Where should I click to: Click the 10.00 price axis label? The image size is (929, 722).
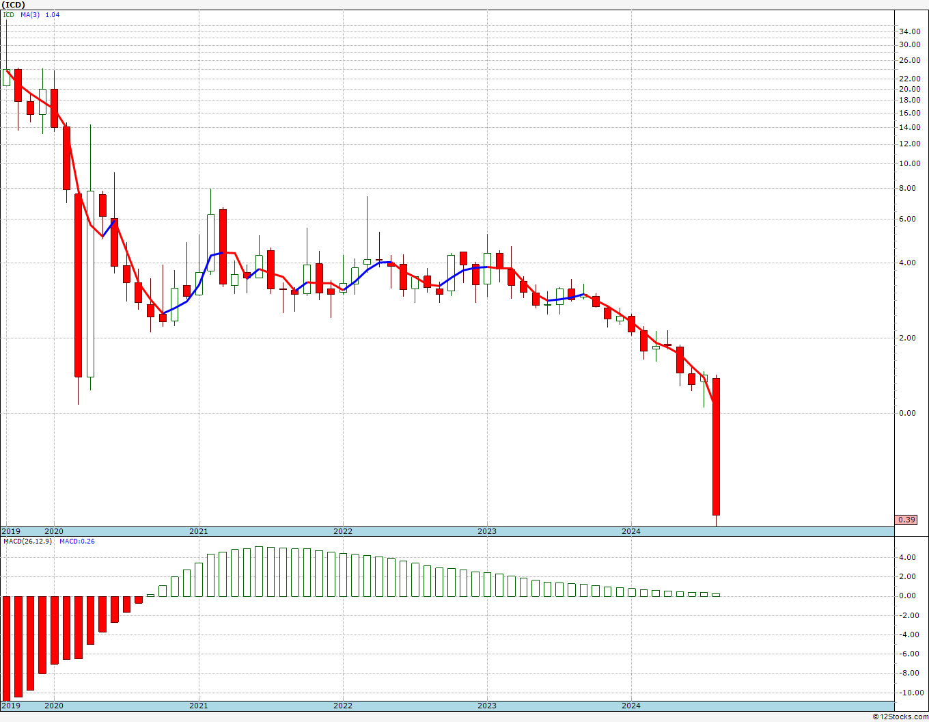pyautogui.click(x=909, y=163)
